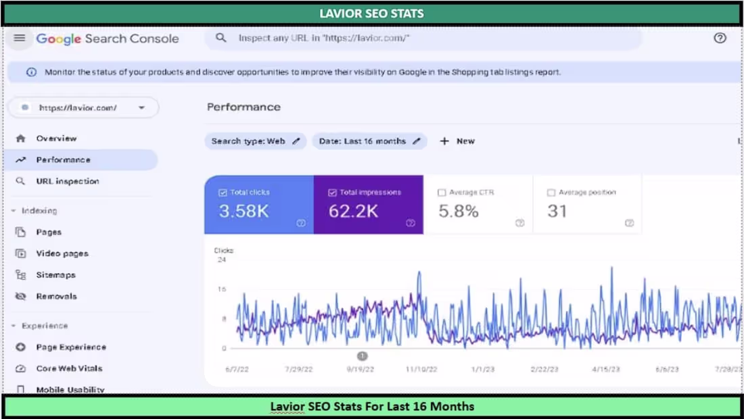Click the URL inspection magnifier icon
This screenshot has width=744, height=419.
click(x=20, y=181)
